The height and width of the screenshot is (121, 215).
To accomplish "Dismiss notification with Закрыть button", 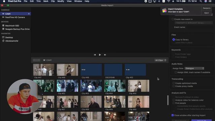I will tap(207, 8).
